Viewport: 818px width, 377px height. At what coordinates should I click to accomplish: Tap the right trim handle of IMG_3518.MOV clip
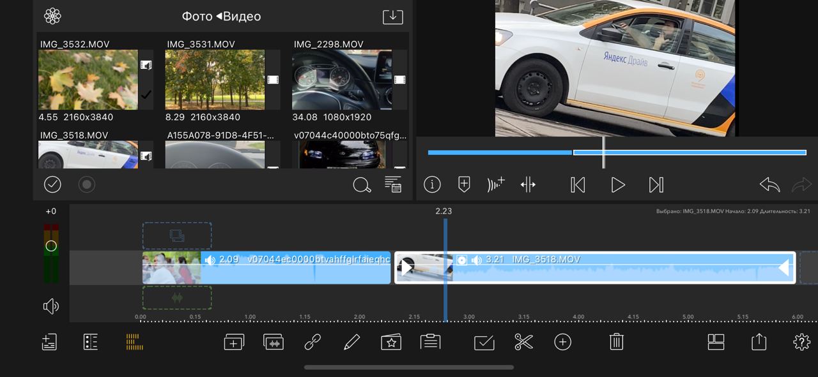point(784,268)
